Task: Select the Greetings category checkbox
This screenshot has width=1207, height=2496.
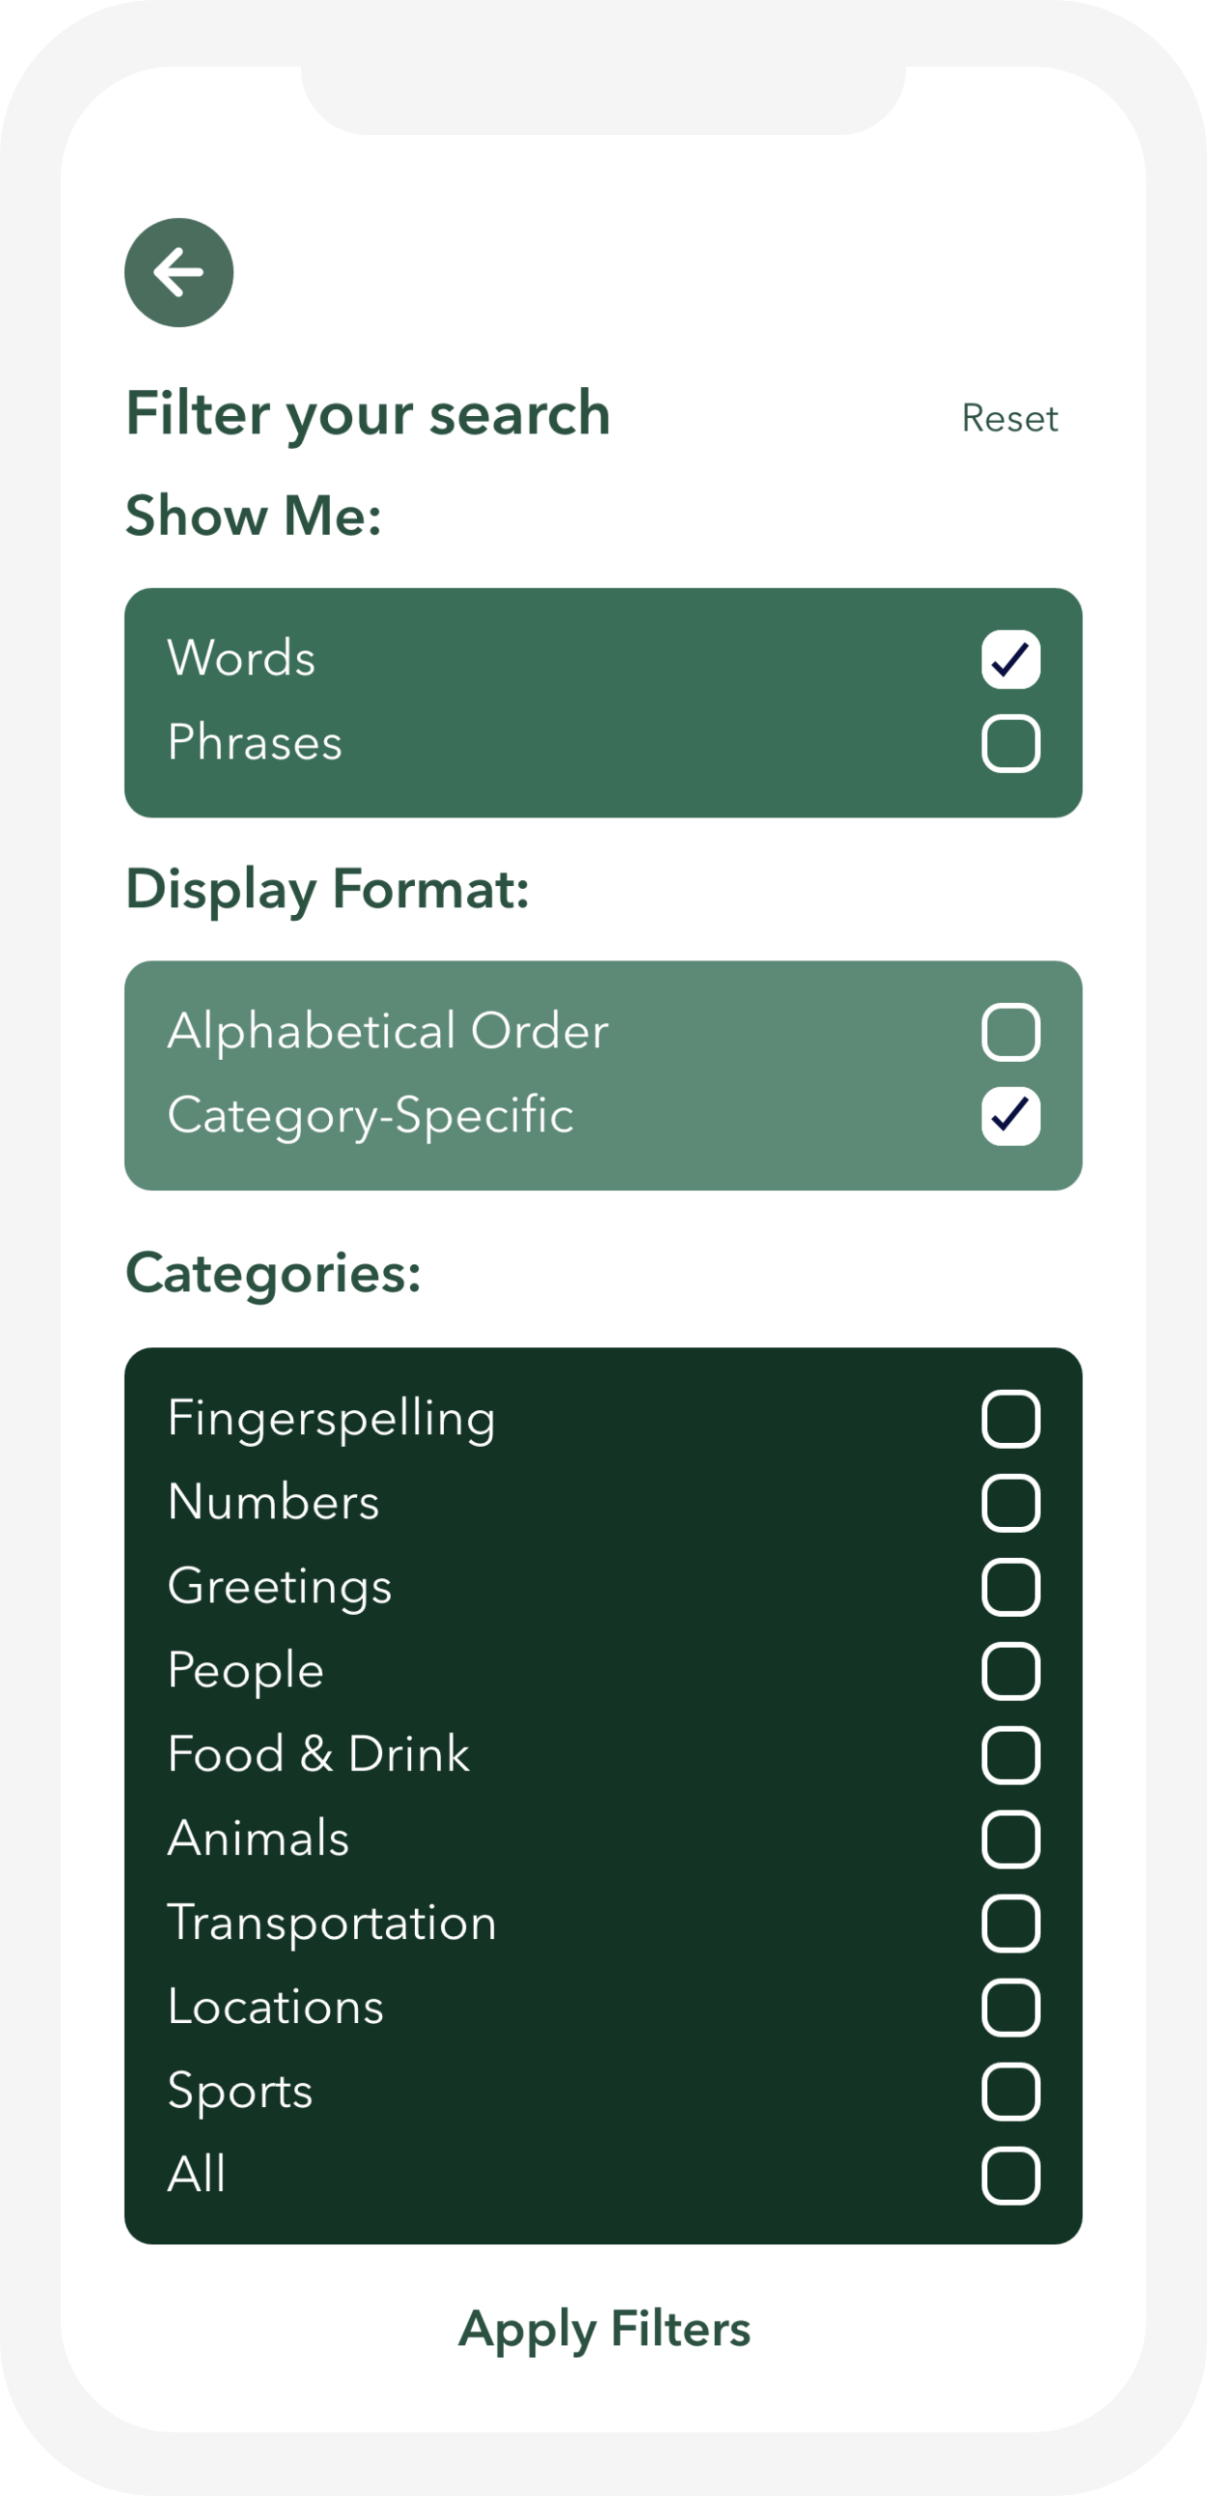Action: click(x=1010, y=1587)
